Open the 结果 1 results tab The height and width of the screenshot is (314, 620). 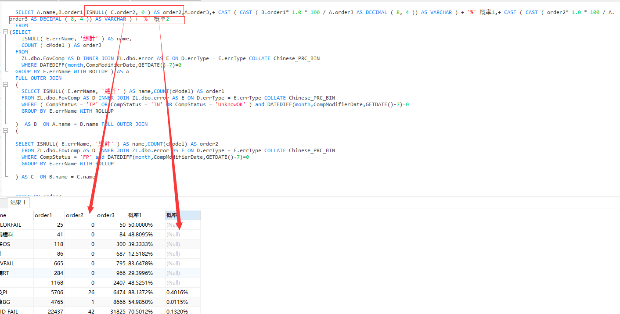[x=18, y=202]
